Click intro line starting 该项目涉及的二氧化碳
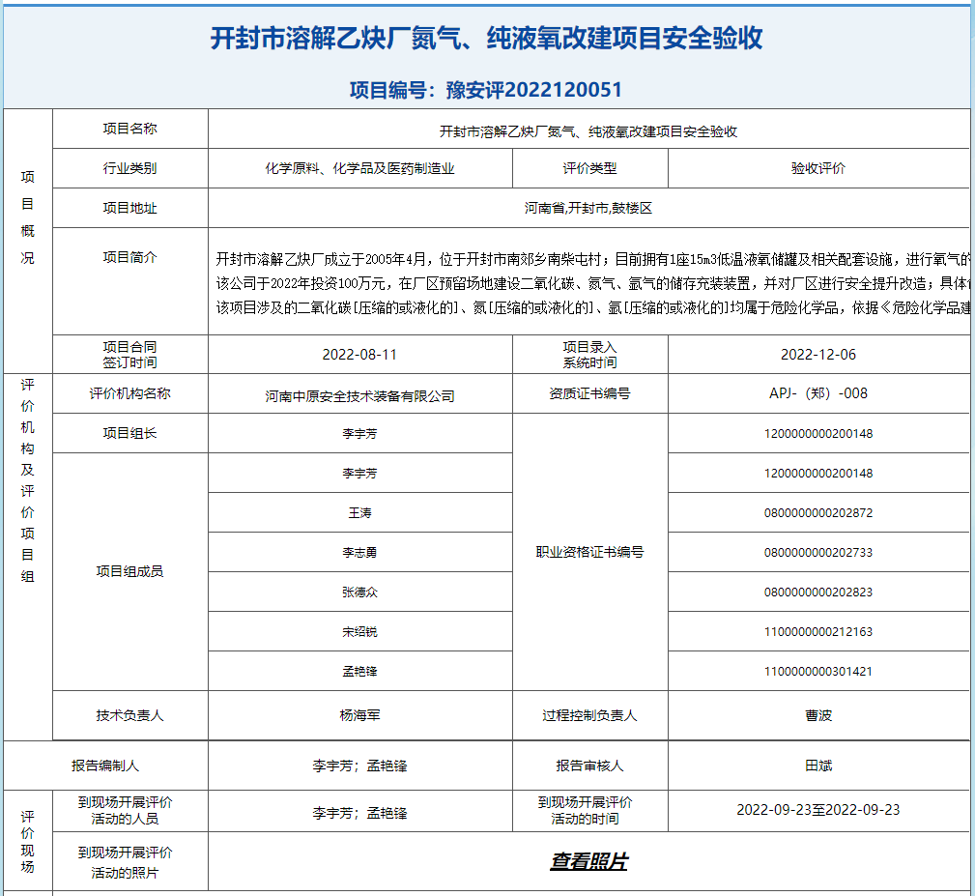Screen dimensions: 975x896 592,307
